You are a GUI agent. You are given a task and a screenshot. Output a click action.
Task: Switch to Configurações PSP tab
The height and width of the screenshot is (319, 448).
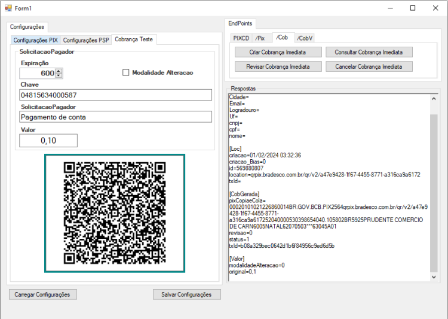pyautogui.click(x=86, y=40)
